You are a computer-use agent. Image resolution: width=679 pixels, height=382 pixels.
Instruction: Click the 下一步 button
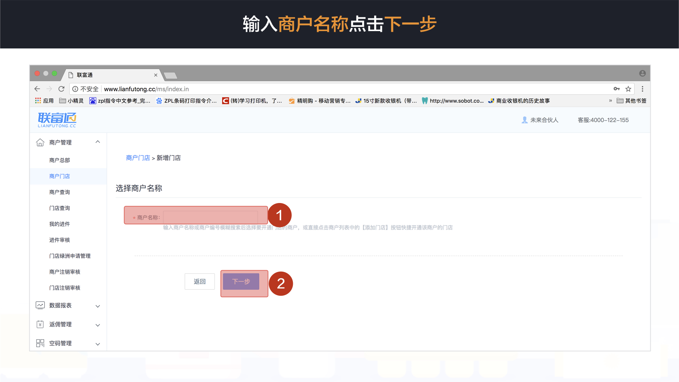pyautogui.click(x=241, y=282)
